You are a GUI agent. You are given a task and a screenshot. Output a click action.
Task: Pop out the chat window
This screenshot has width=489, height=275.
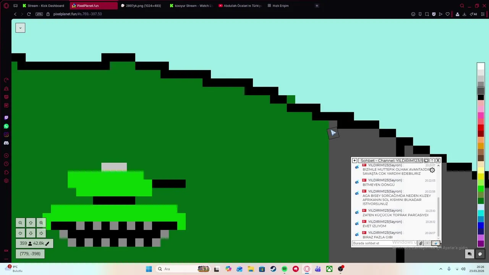(x=426, y=161)
